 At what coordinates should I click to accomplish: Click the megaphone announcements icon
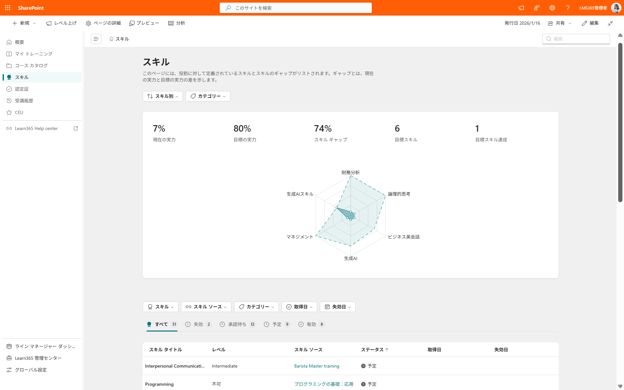(x=521, y=8)
